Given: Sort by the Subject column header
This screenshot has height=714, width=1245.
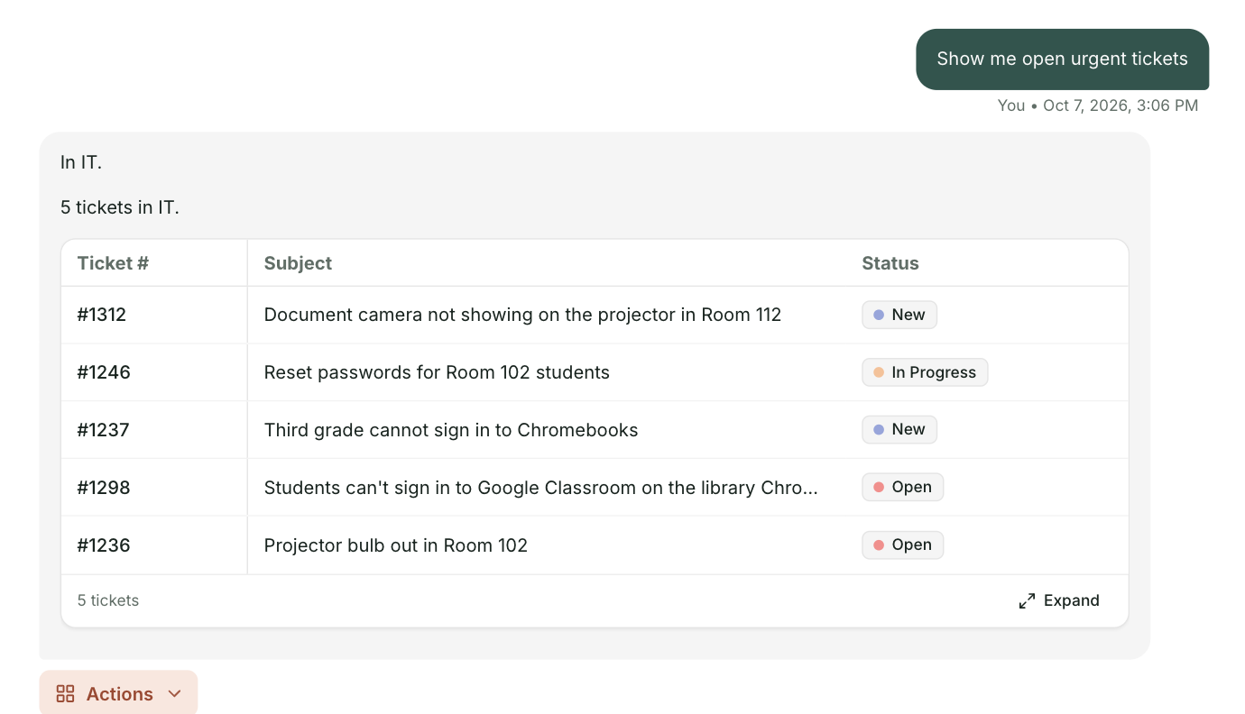Looking at the screenshot, I should [x=298, y=263].
